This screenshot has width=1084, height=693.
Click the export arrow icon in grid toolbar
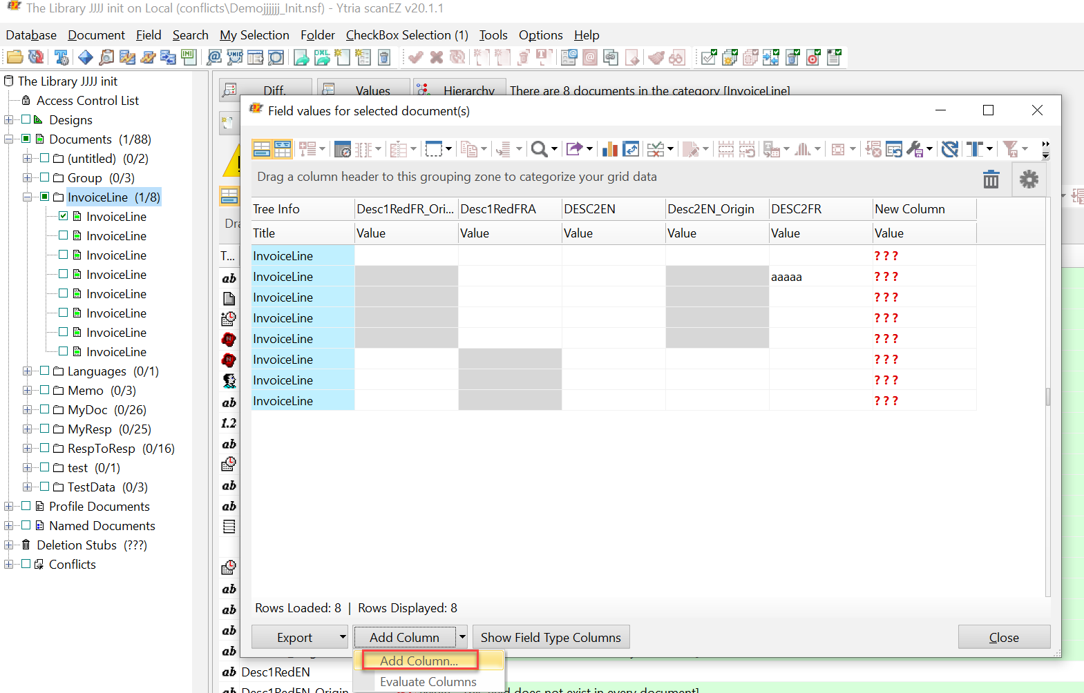tap(574, 149)
